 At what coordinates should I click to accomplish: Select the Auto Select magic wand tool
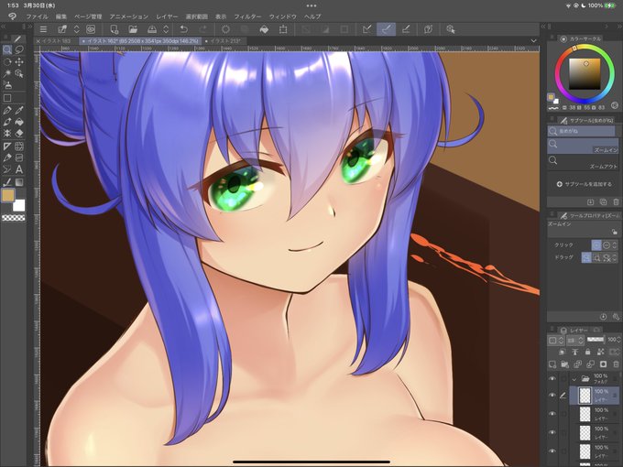point(7,74)
